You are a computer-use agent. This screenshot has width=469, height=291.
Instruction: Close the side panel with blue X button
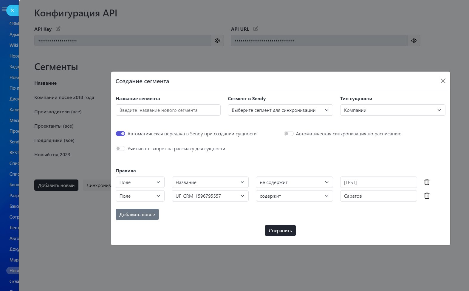[x=12, y=10]
